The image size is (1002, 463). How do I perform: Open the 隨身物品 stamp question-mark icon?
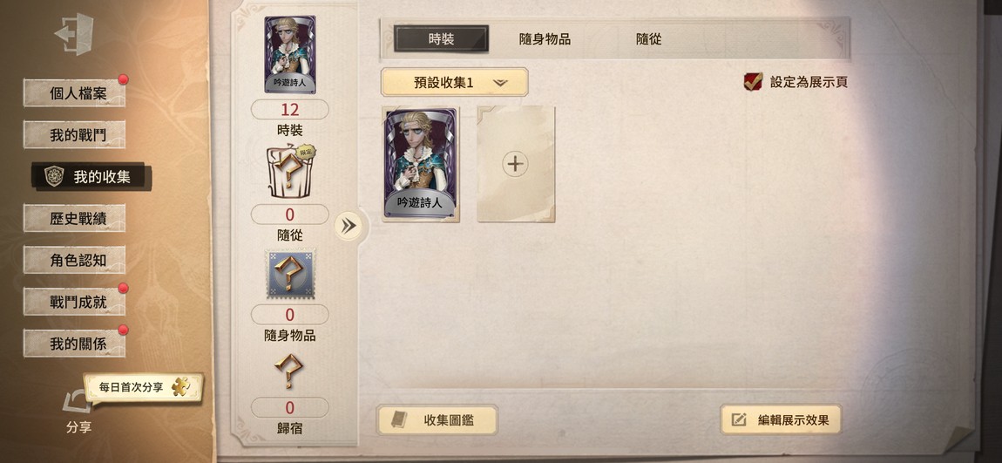coord(290,275)
